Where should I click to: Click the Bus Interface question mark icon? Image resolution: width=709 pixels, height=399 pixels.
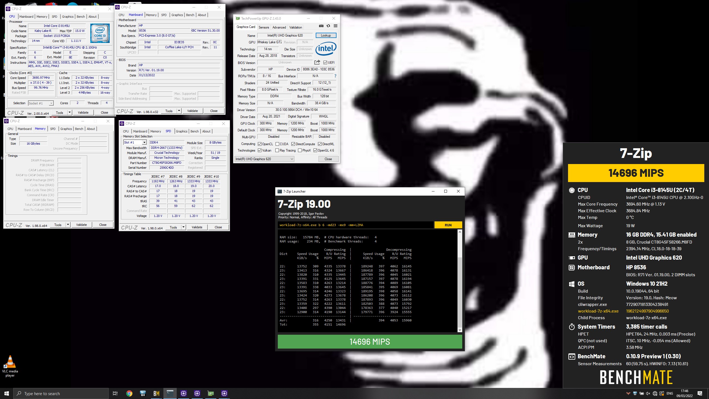coord(335,76)
